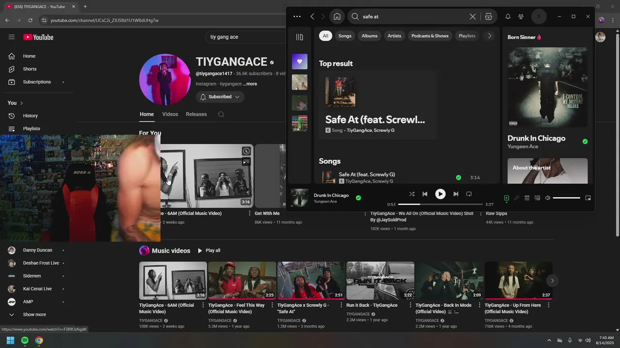The image size is (620, 348).
Task: Open Spotify Friend Activity icon
Action: [521, 16]
